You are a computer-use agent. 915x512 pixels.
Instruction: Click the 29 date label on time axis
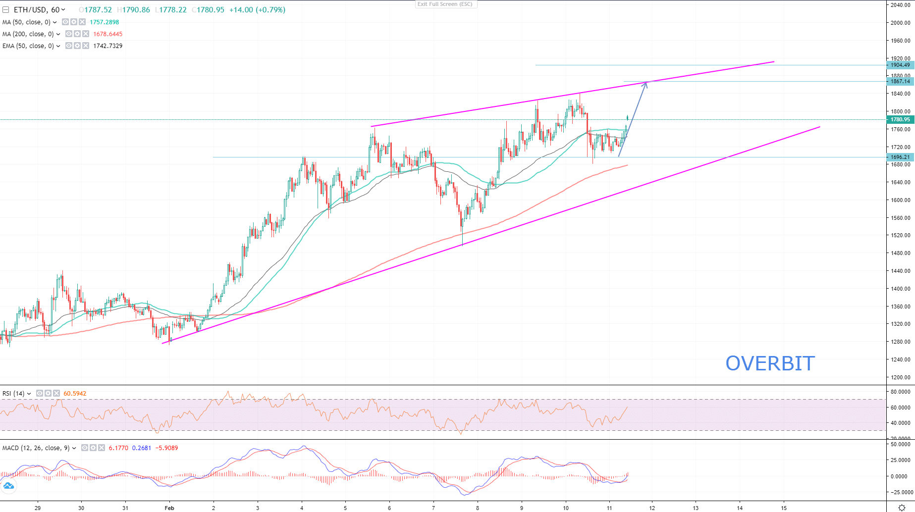38,508
